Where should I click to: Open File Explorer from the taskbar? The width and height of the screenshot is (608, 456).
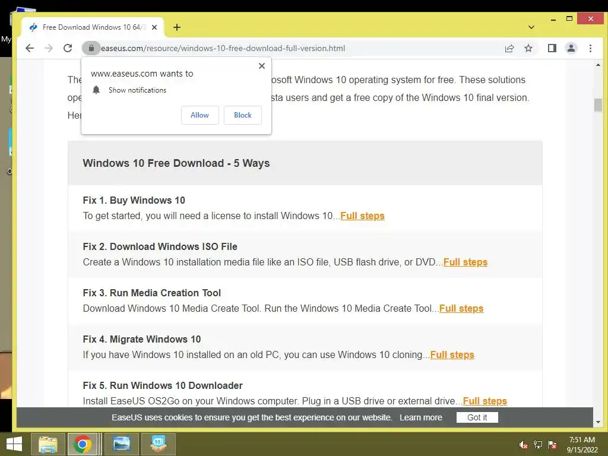[x=48, y=444]
